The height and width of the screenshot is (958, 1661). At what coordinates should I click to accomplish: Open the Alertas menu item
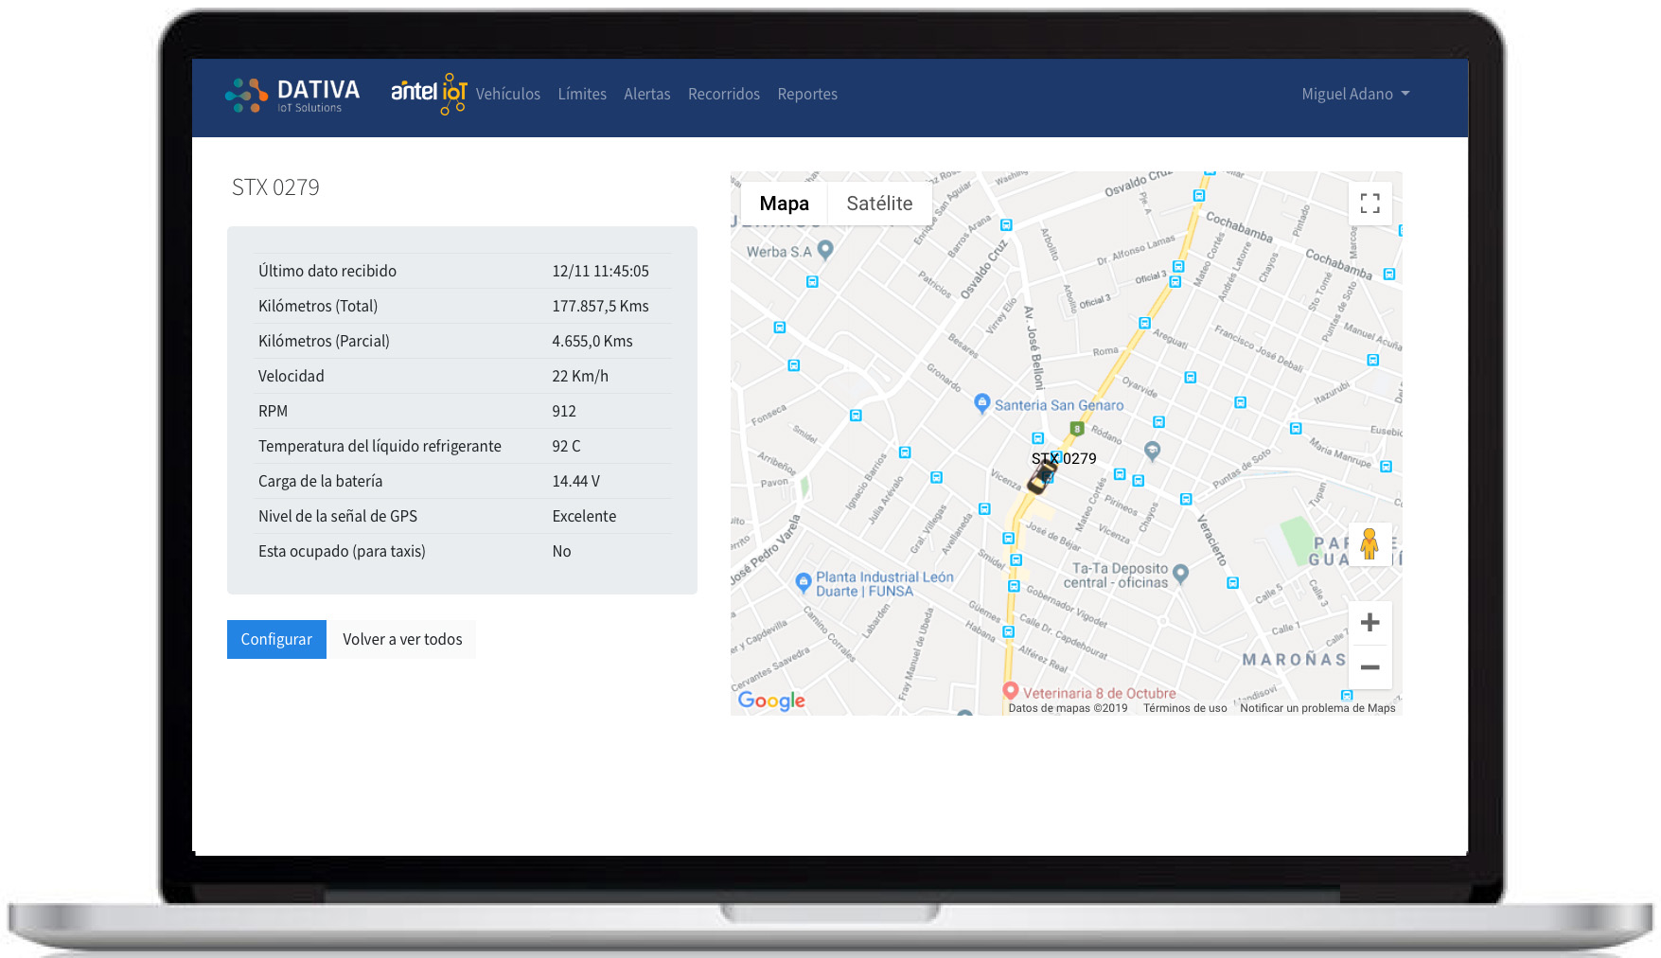click(x=647, y=94)
